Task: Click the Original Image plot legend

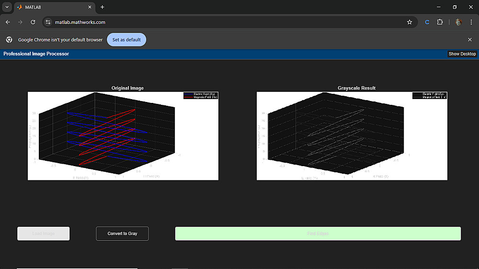Action: [x=201, y=96]
